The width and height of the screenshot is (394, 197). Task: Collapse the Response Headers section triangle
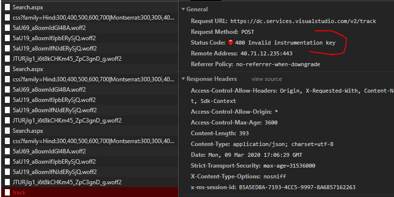[x=183, y=79]
